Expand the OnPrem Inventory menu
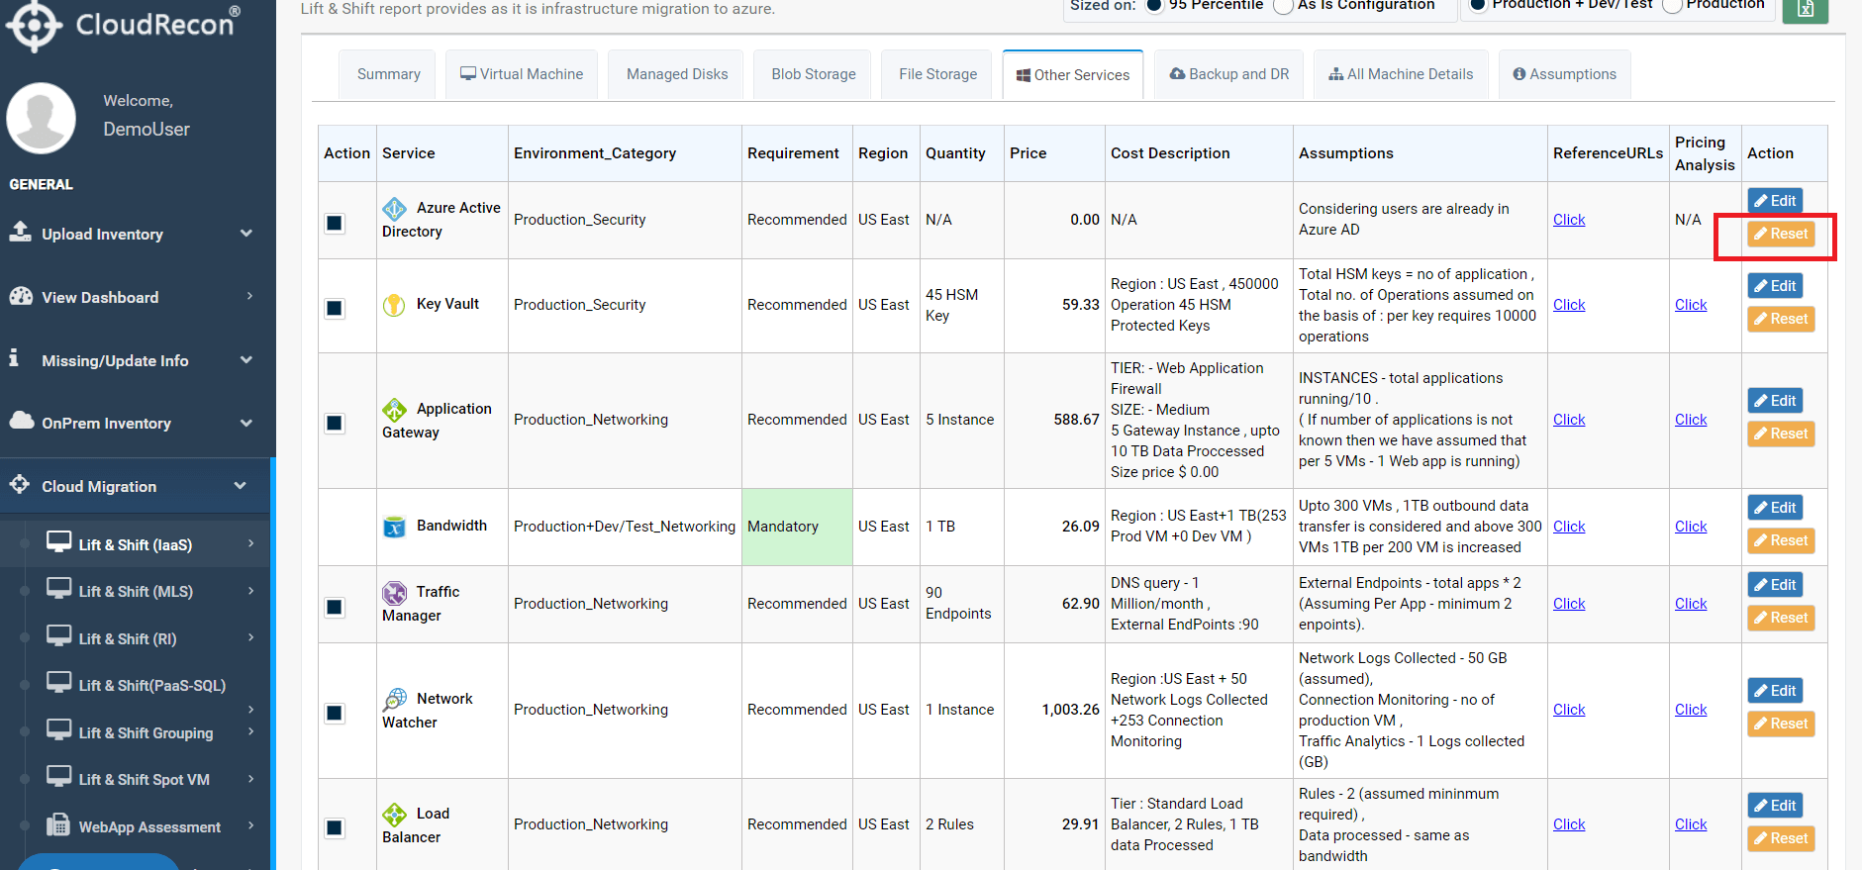 click(246, 423)
